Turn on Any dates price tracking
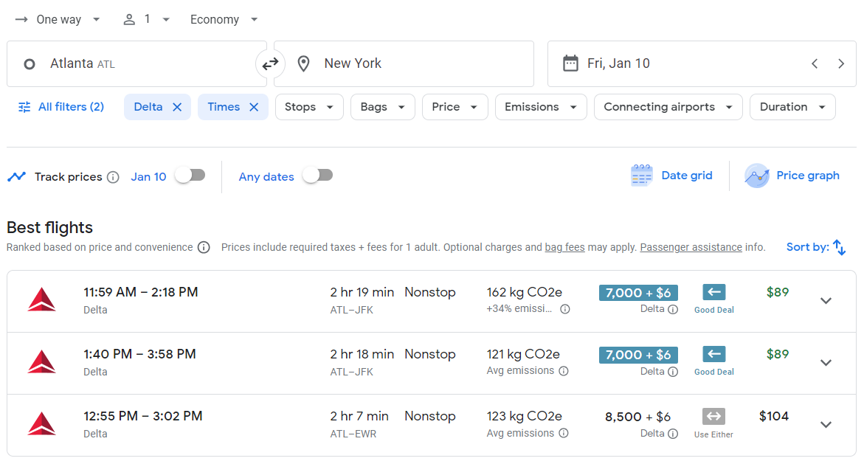 click(x=317, y=176)
